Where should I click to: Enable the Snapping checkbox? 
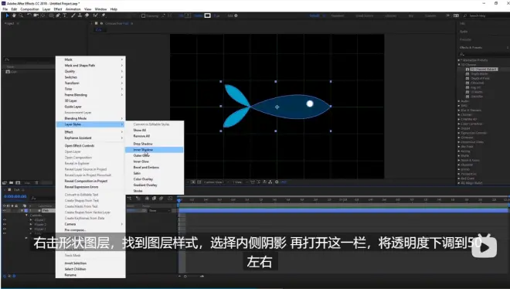144,15
